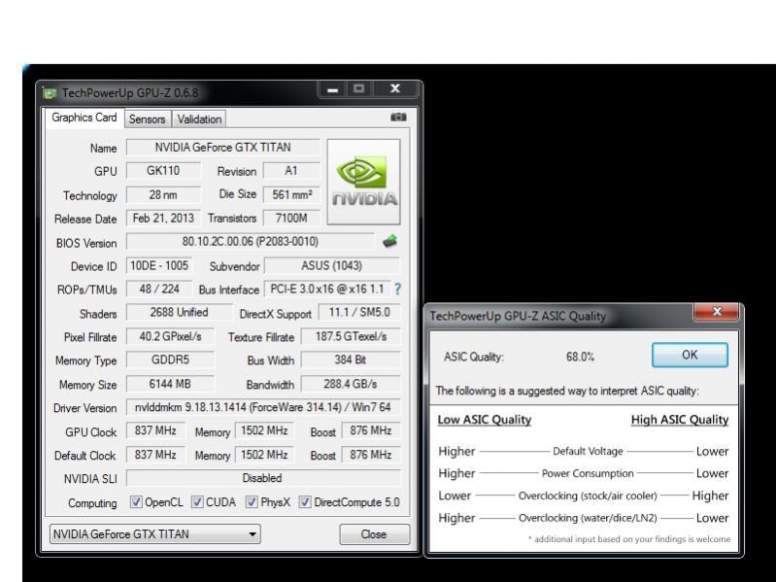This screenshot has height=582, width=776.
Task: Switch to the Validation tab
Action: 199,120
